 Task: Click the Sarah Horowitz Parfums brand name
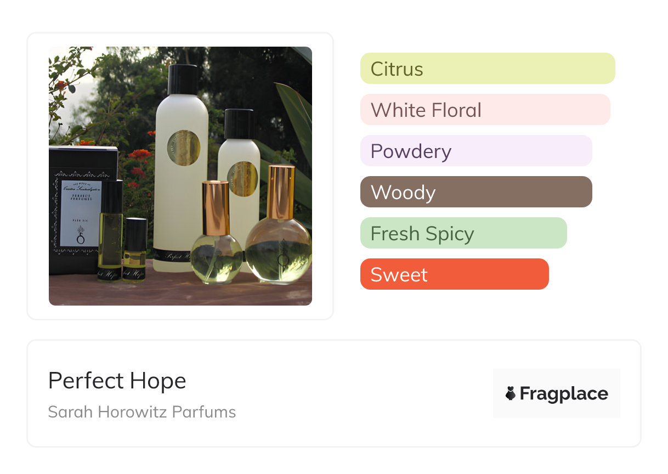(x=142, y=412)
